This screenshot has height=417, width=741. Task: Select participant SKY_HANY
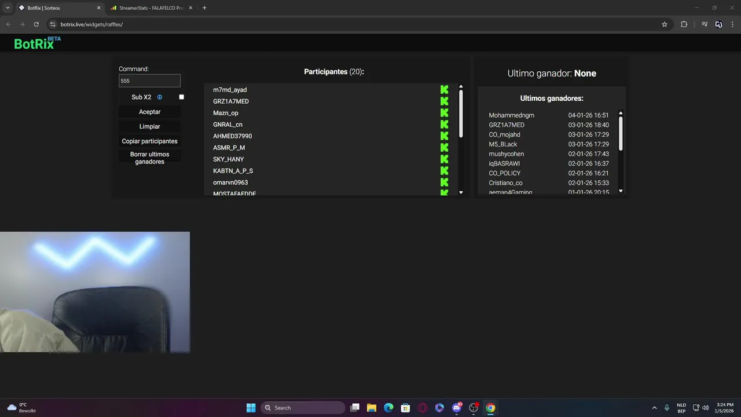[x=228, y=159]
